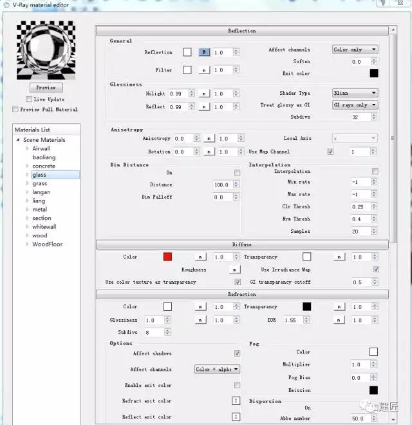Toggle the Interpolation checkbox
The width and height of the screenshot is (412, 425).
tap(375, 172)
